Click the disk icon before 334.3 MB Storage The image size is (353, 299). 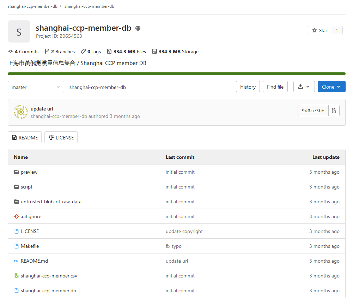(154, 52)
